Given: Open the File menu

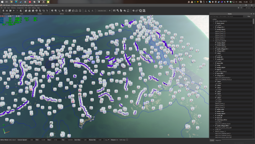Looking at the screenshot, I should (2, 8).
